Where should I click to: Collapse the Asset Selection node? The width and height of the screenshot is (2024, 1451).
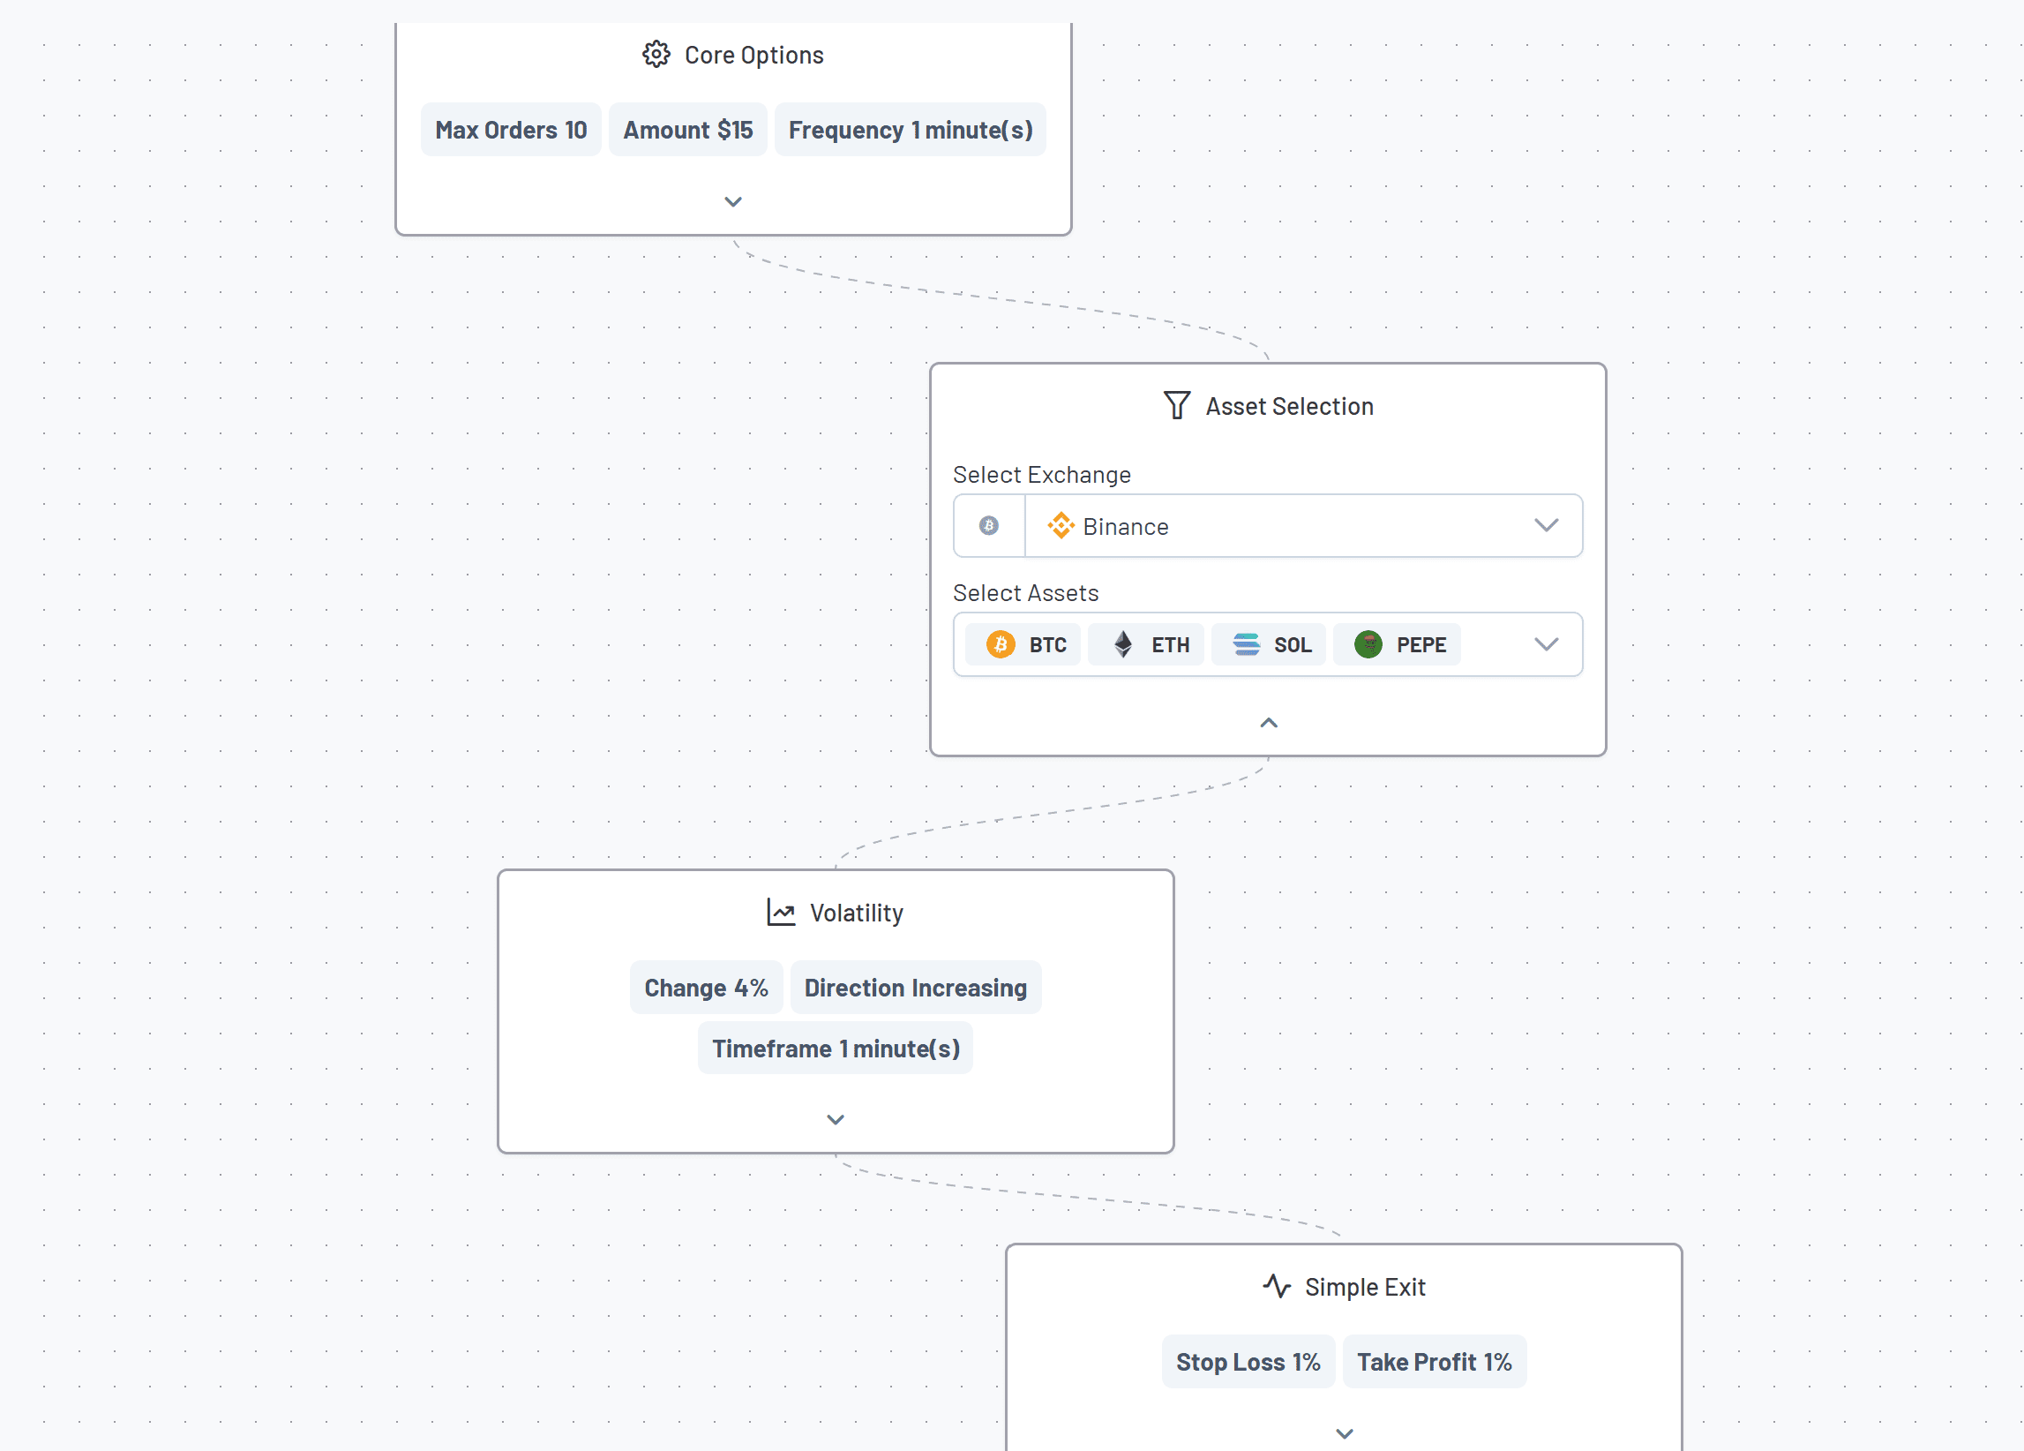tap(1268, 722)
